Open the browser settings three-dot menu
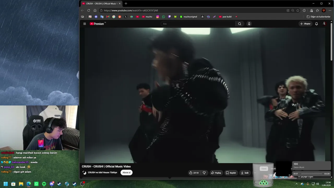334x188 pixels. [330, 10]
